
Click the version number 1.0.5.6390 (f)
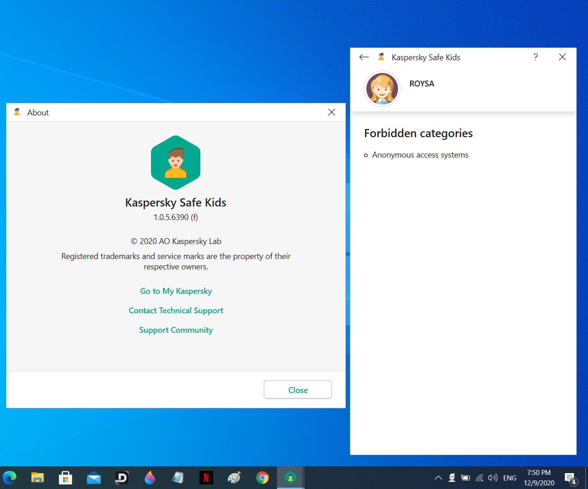[x=176, y=217]
